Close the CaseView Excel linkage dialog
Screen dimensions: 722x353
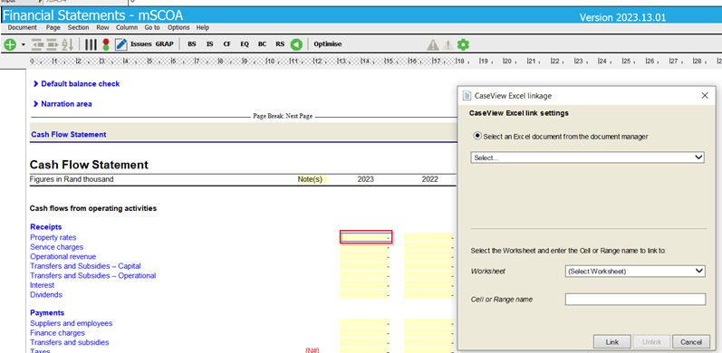[705, 96]
